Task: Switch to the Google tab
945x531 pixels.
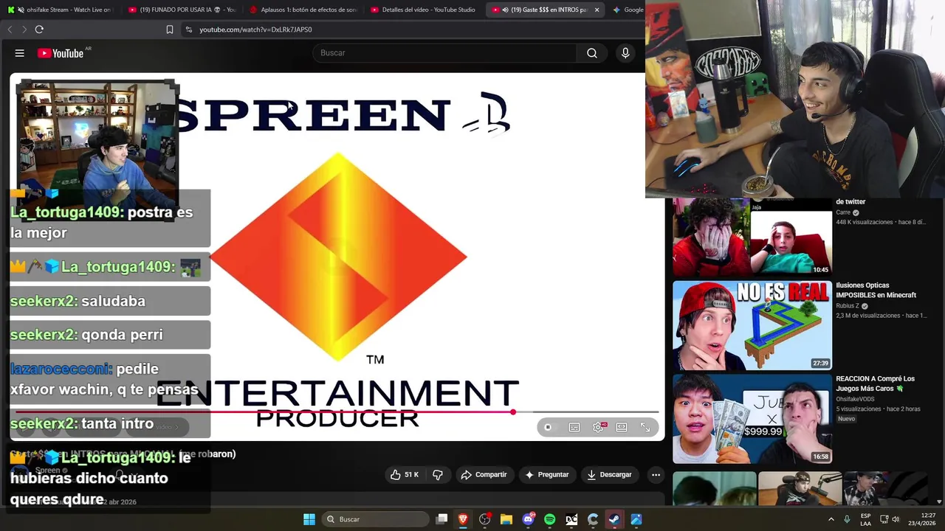Action: 628,10
